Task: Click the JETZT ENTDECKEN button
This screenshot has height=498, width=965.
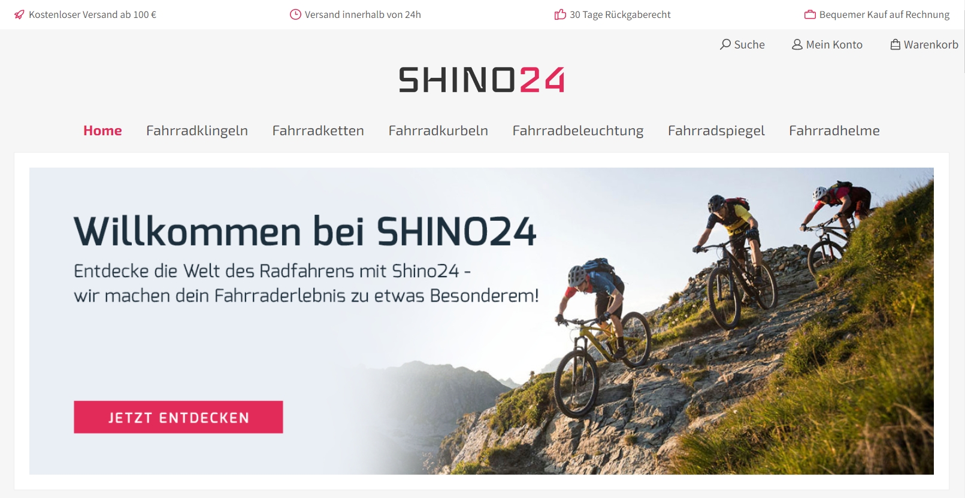Action: [179, 417]
